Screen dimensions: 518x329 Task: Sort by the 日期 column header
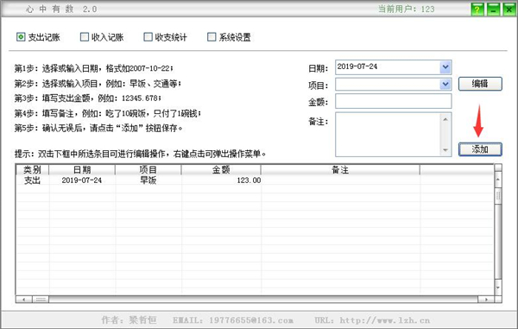[x=82, y=170]
